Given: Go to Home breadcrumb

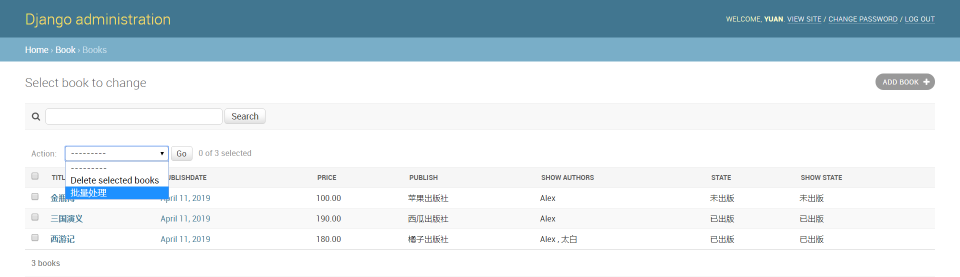Looking at the screenshot, I should 36,50.
